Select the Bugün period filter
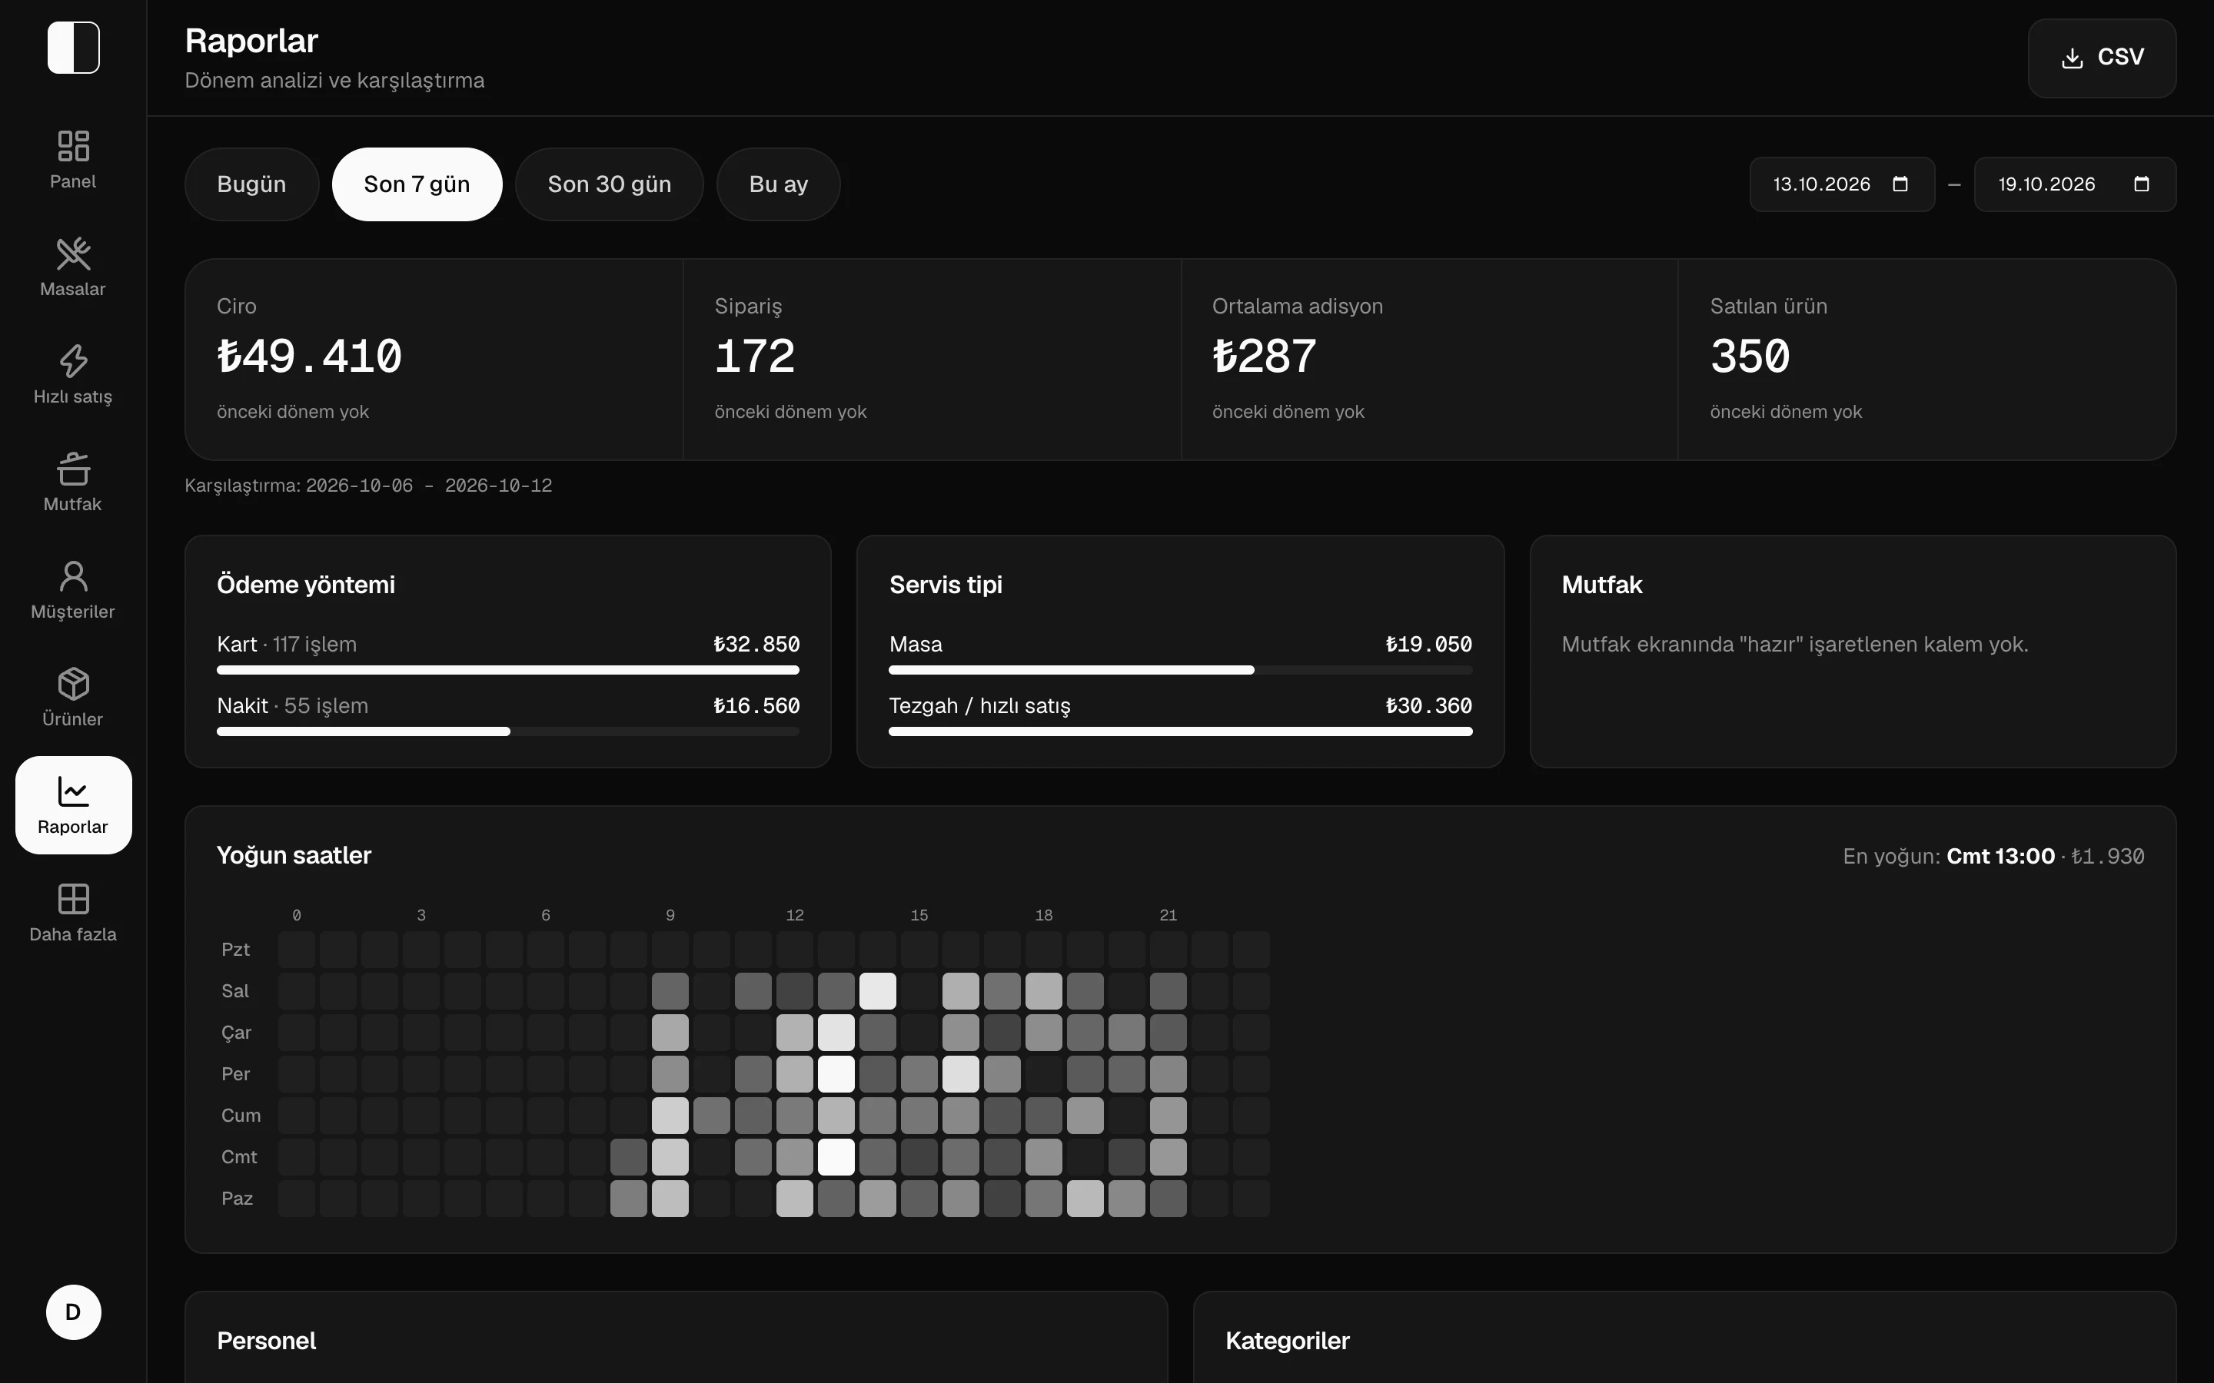This screenshot has width=2214, height=1383. point(251,184)
